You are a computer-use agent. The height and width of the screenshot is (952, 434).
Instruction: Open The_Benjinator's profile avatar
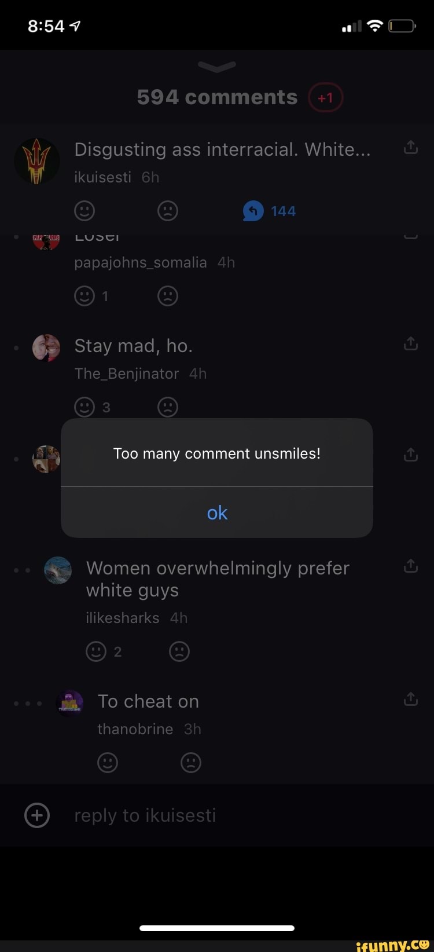coord(46,348)
